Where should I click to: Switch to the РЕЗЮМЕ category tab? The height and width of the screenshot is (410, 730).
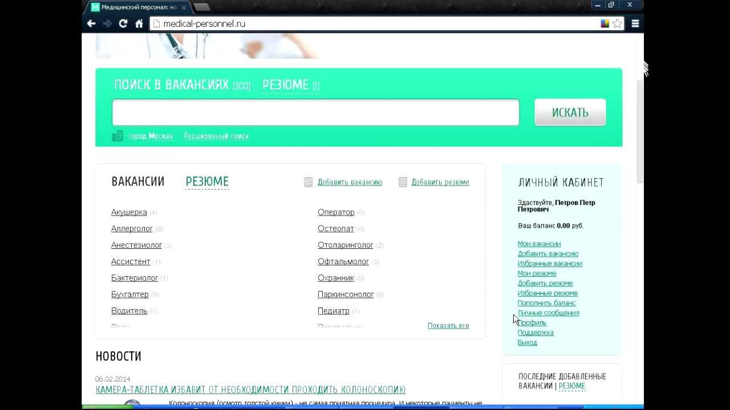[207, 182]
